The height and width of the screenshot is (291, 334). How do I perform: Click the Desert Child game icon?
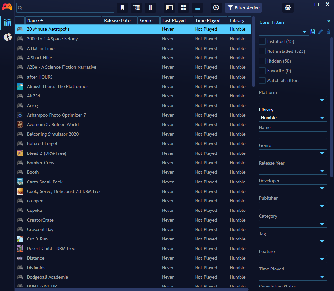(x=20, y=248)
